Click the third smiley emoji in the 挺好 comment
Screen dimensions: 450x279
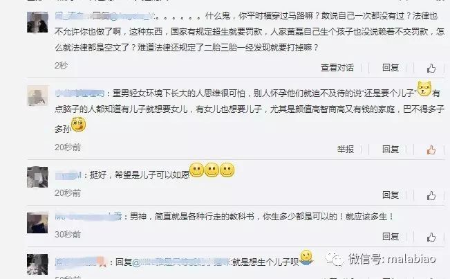(227, 170)
